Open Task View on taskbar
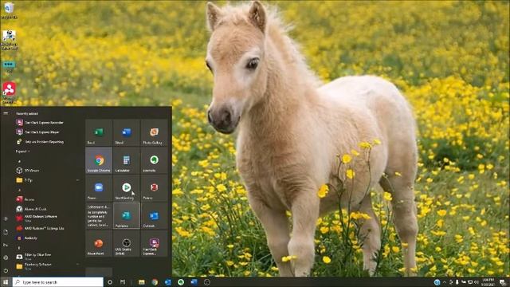 pos(123,282)
